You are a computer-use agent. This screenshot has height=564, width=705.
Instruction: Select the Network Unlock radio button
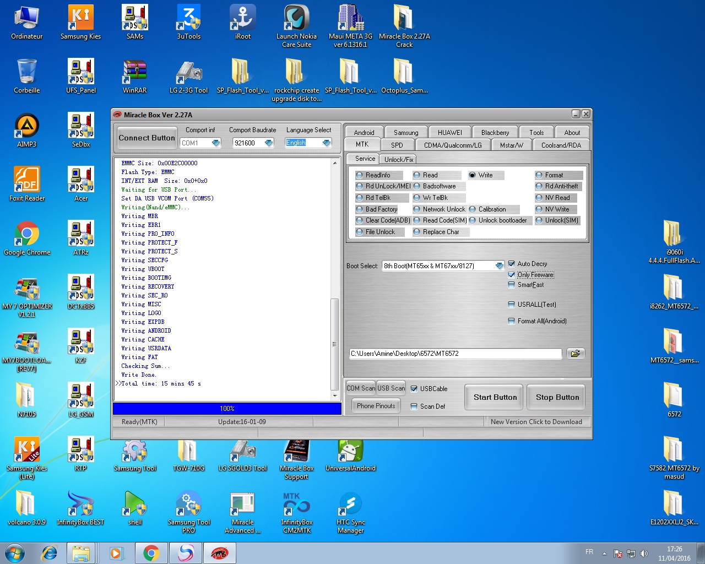[439, 209]
